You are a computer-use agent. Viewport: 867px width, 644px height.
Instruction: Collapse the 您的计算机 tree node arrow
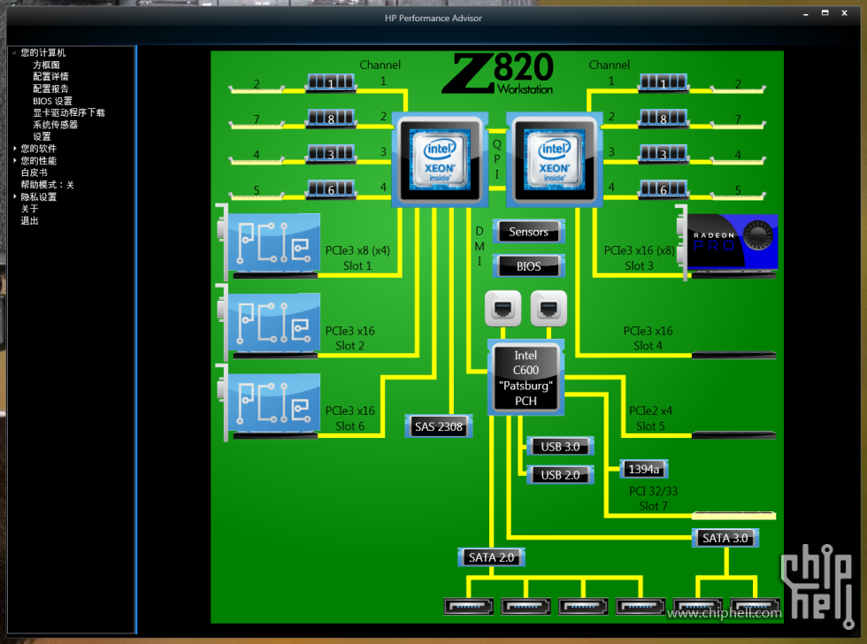(14, 52)
